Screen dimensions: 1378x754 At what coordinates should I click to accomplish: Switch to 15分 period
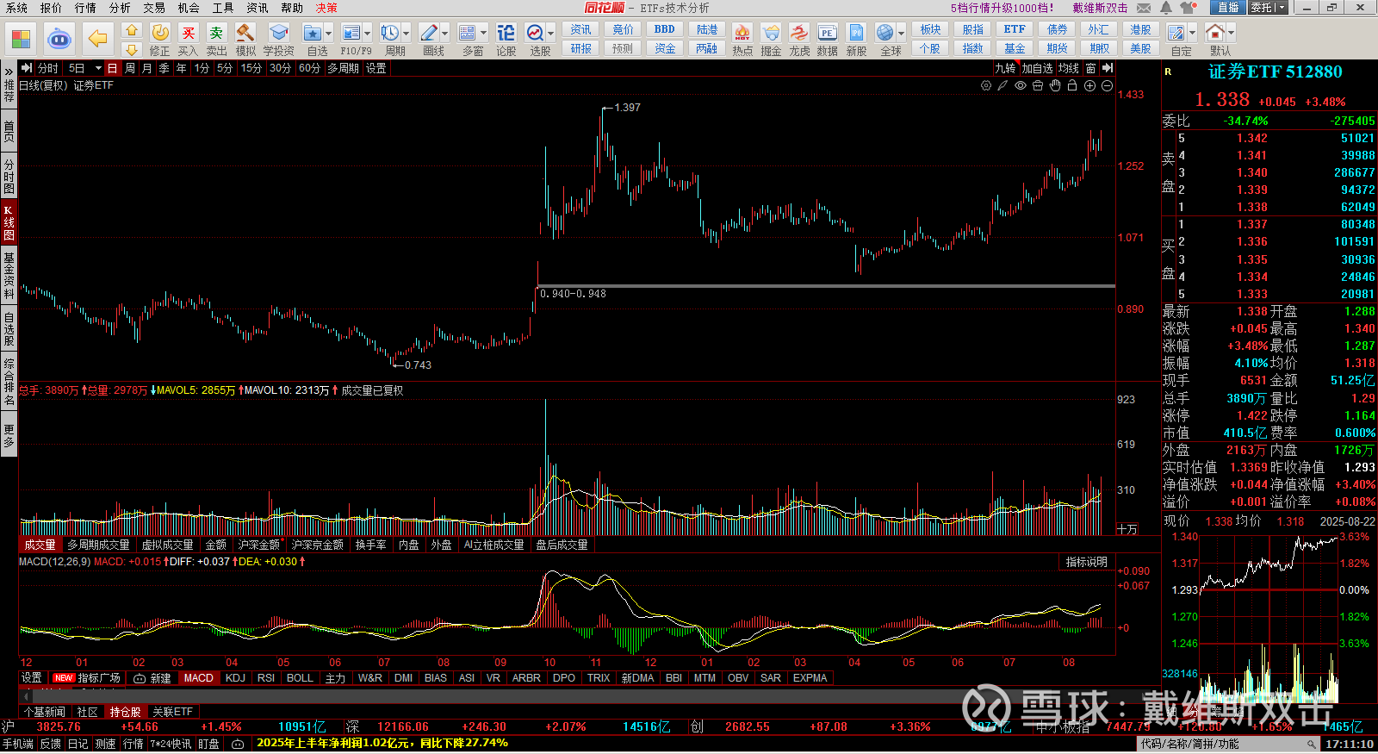[x=251, y=68]
